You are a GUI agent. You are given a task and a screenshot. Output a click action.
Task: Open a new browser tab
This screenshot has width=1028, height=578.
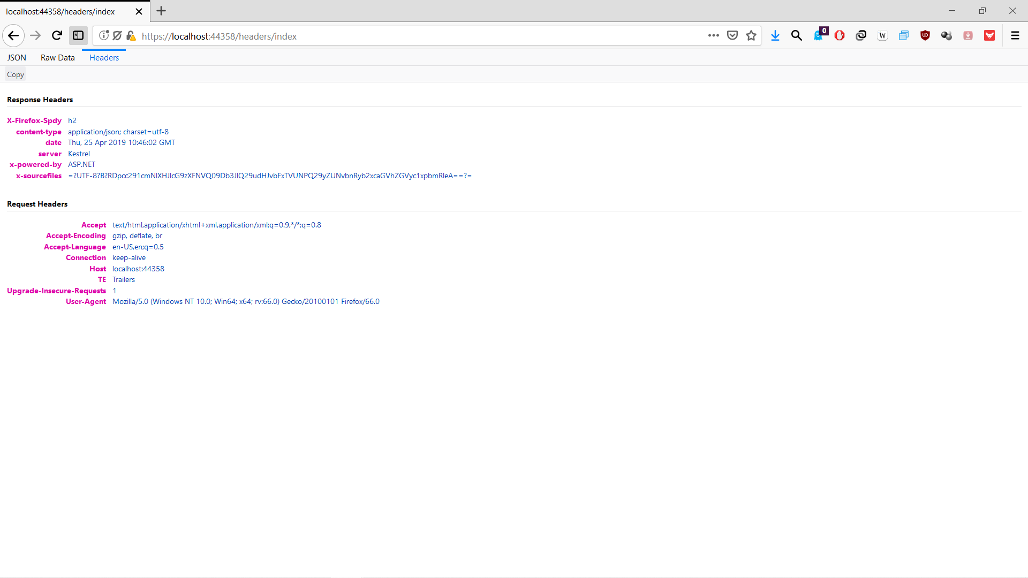pos(161,11)
